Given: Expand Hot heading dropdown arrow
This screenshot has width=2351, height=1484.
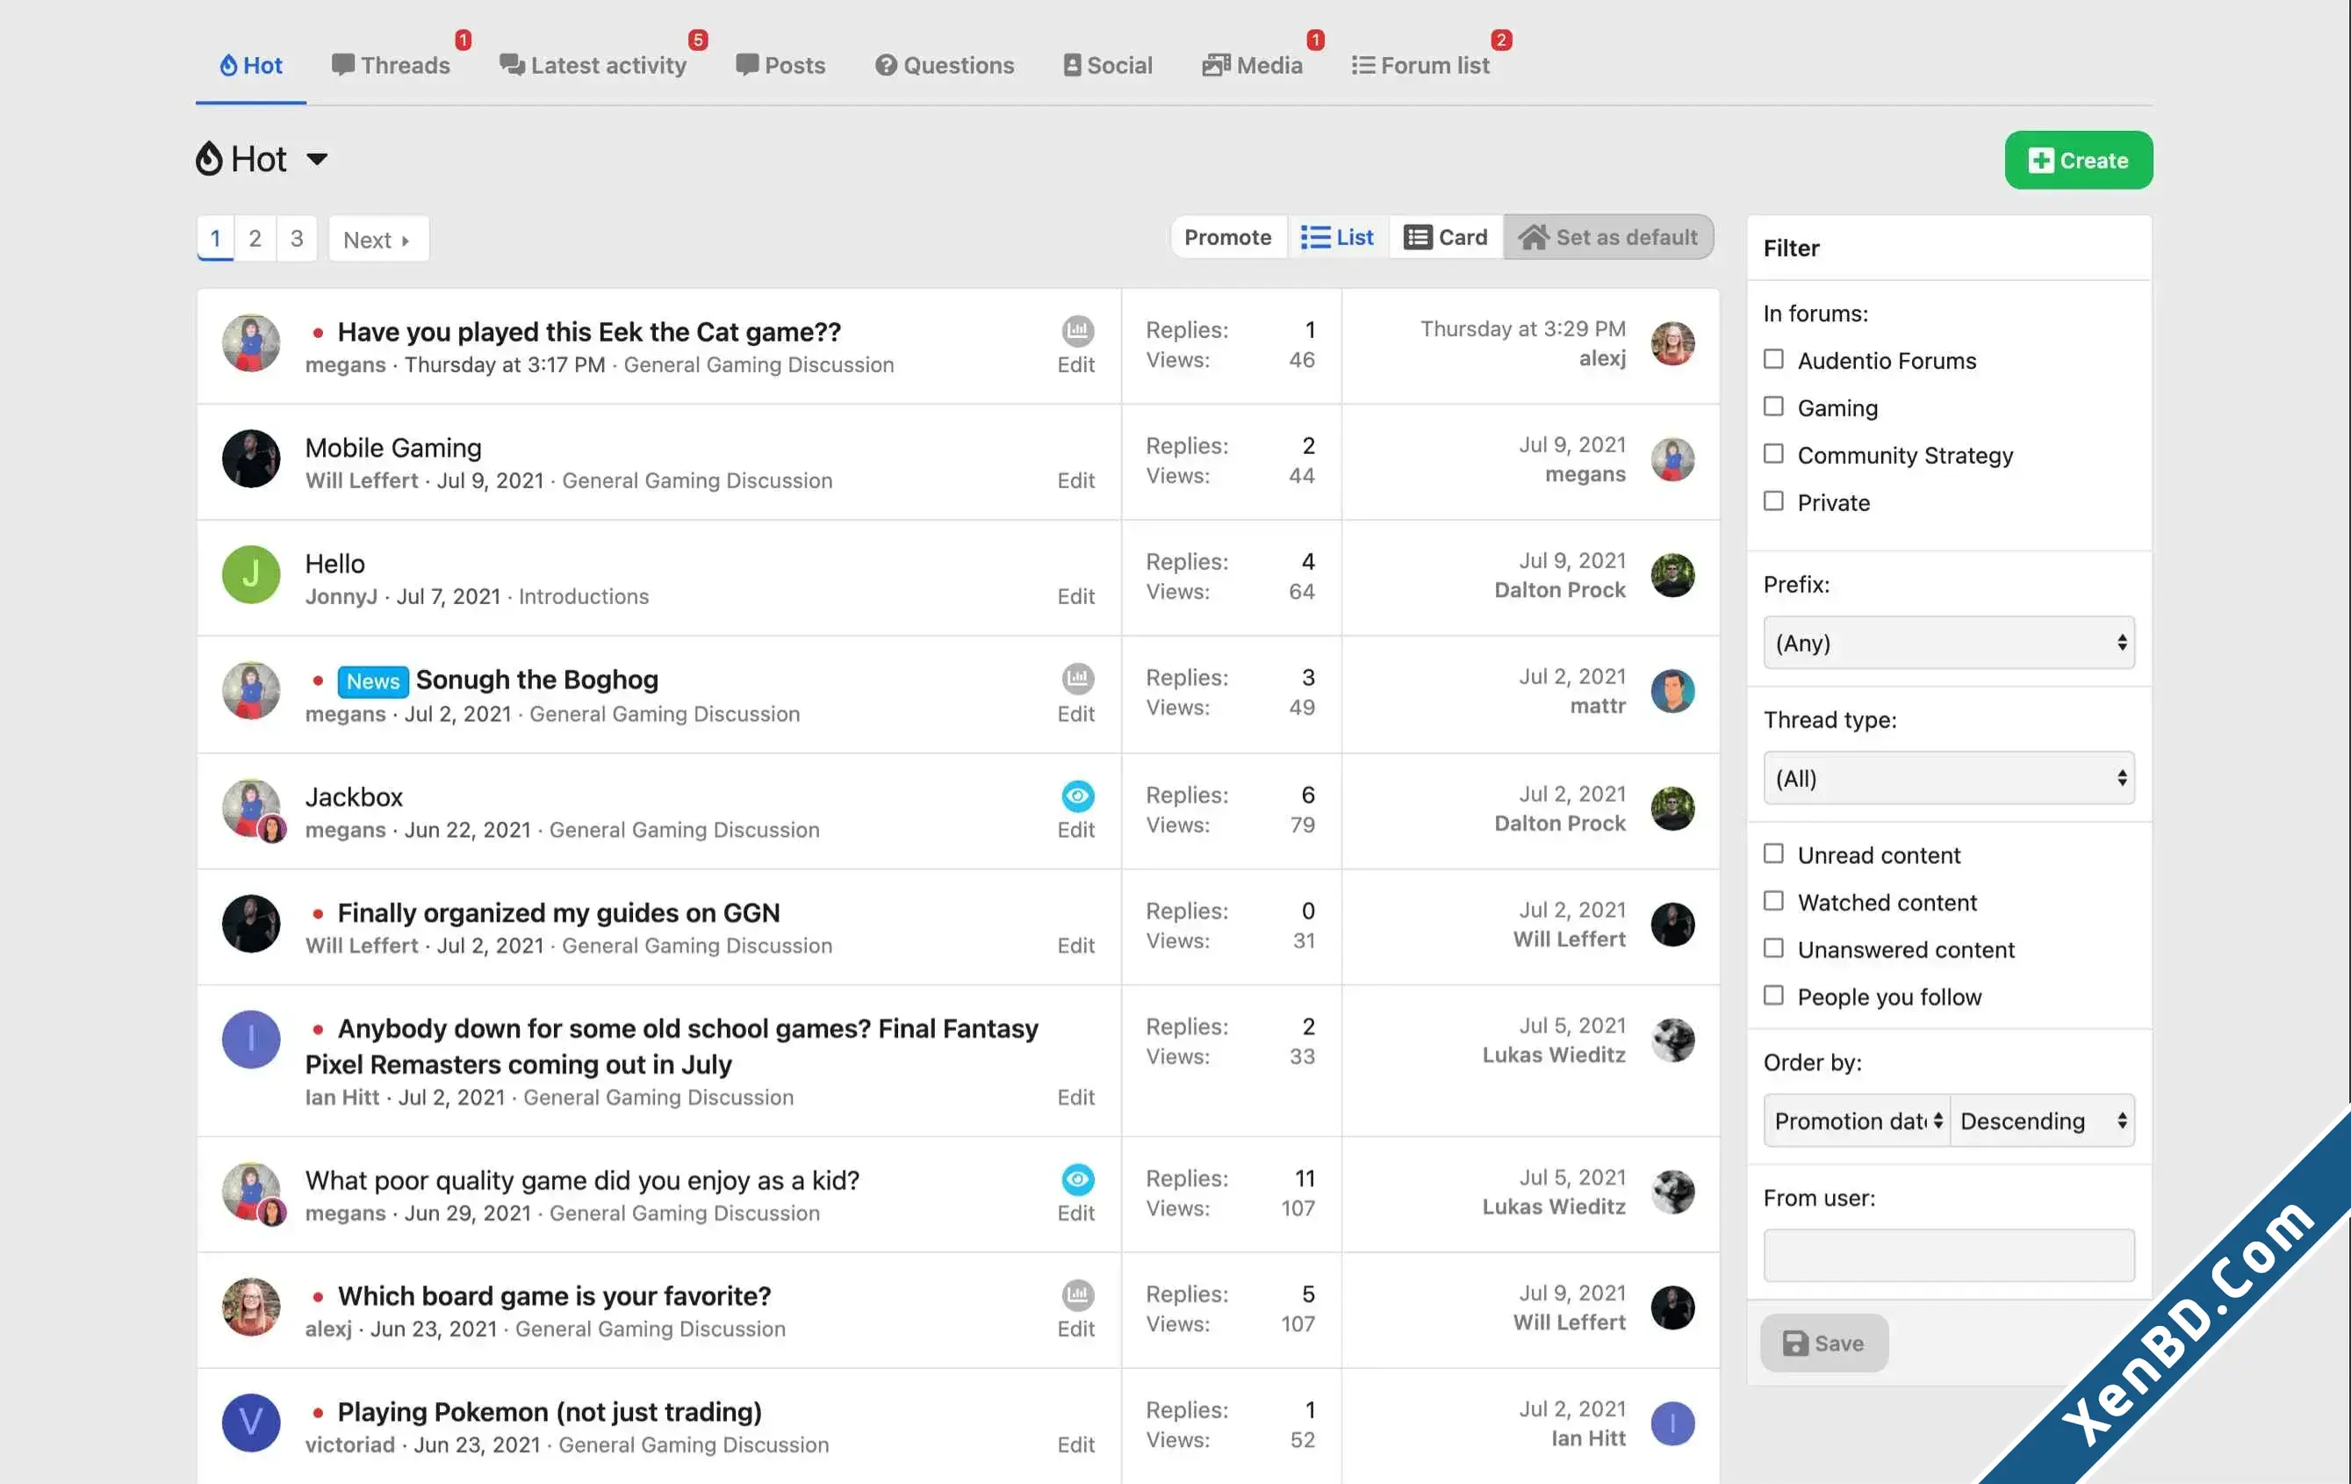Looking at the screenshot, I should [x=316, y=159].
